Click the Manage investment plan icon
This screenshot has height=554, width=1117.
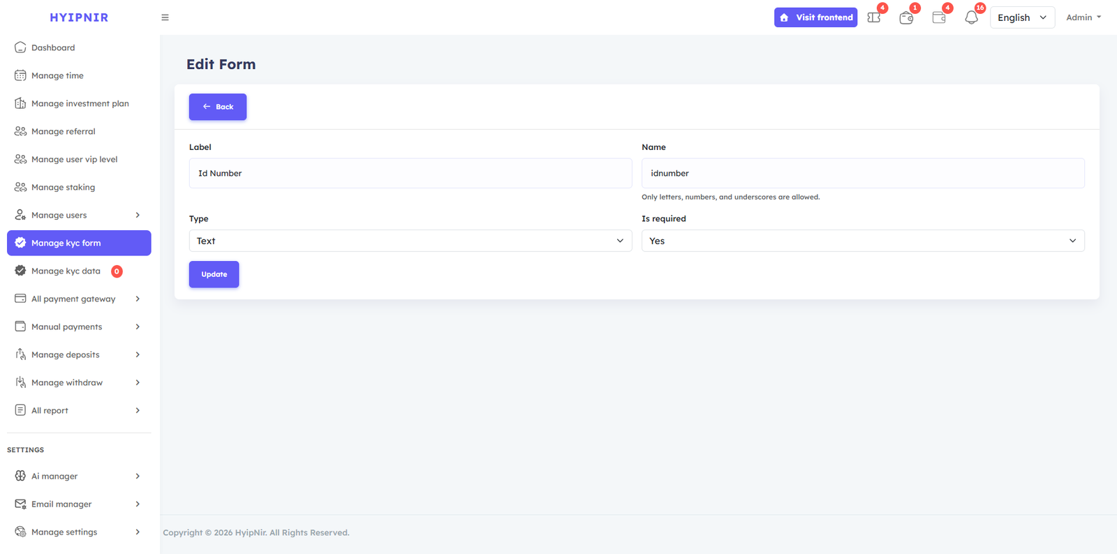click(x=20, y=103)
